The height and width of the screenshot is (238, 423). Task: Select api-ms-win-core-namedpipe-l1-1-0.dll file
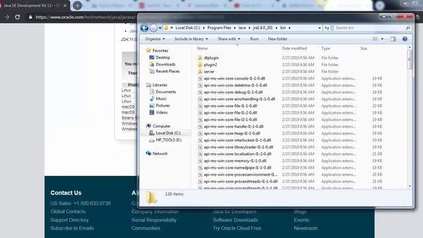[x=237, y=167]
